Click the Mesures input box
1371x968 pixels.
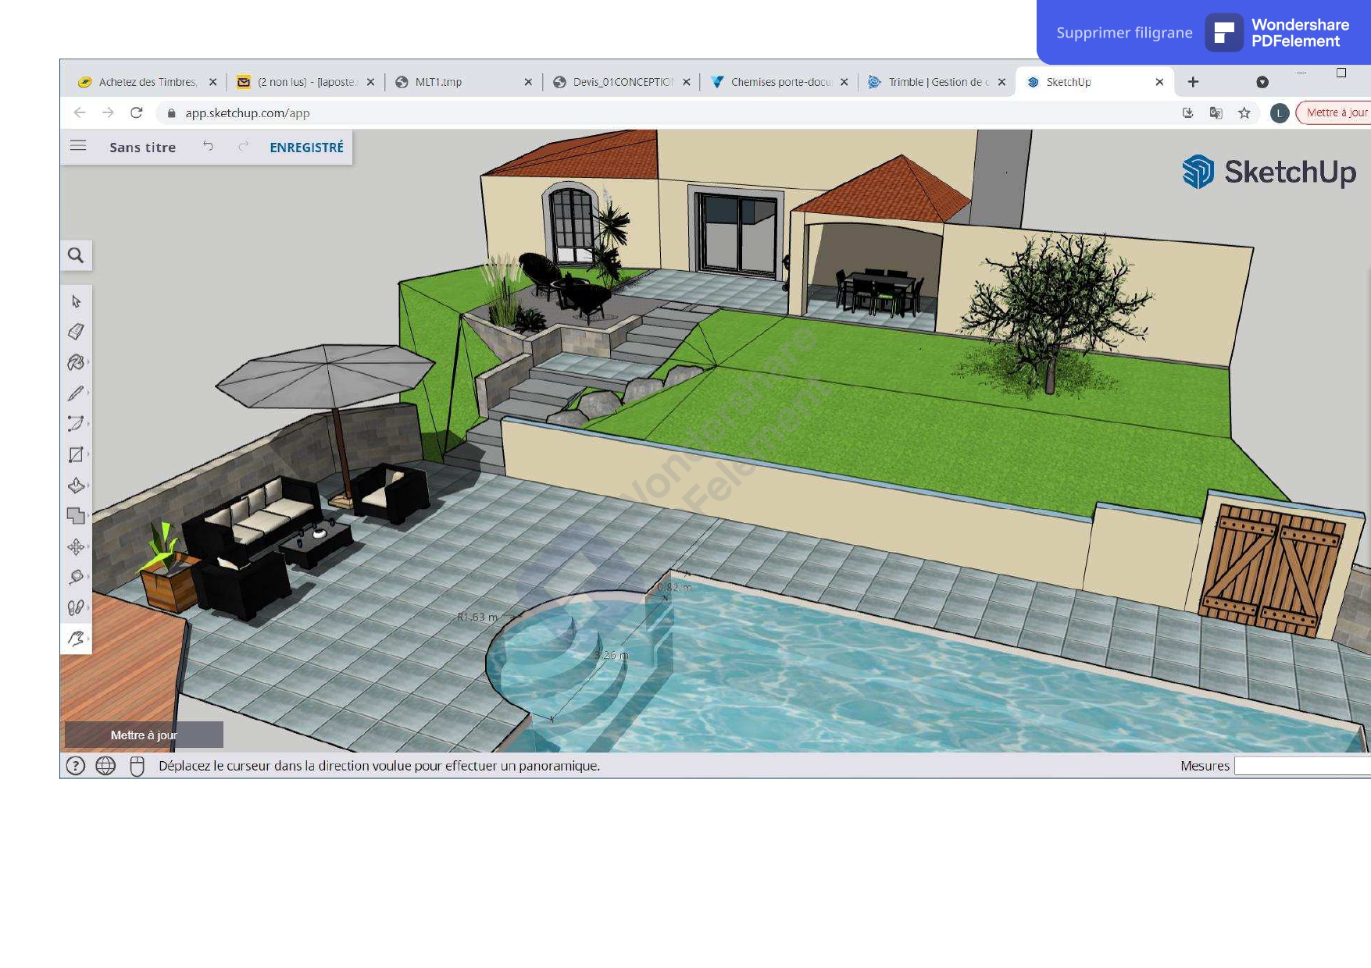click(x=1301, y=766)
